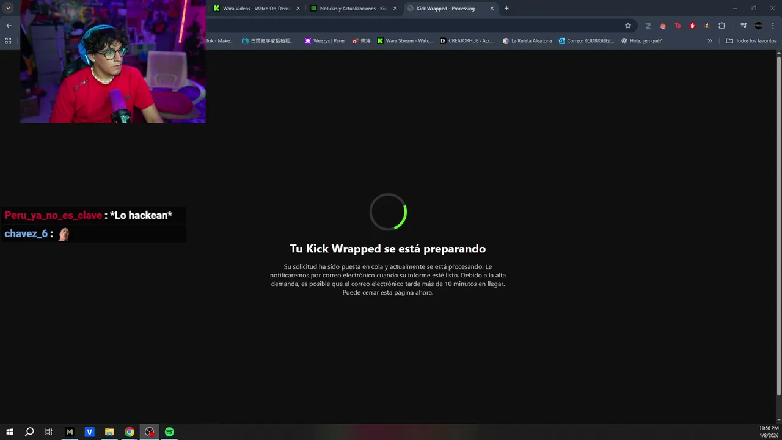Image resolution: width=782 pixels, height=440 pixels.
Task: Click the orange flame extension icon
Action: pos(663,26)
